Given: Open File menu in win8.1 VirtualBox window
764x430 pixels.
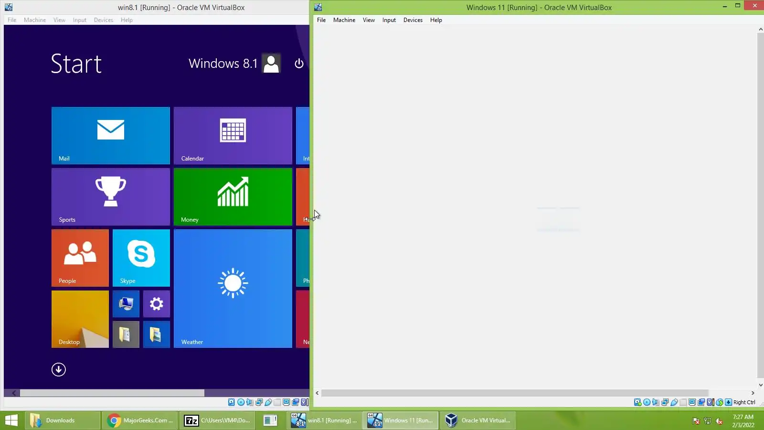Looking at the screenshot, I should pyautogui.click(x=12, y=20).
